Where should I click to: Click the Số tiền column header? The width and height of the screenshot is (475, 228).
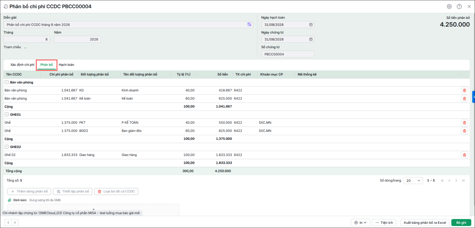pyautogui.click(x=223, y=75)
